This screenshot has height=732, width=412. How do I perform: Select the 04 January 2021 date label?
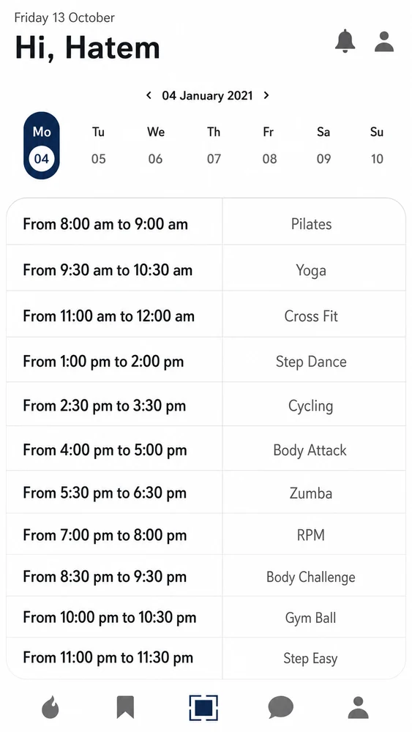click(207, 95)
